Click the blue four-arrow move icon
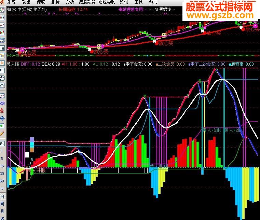 tap(2, 119)
